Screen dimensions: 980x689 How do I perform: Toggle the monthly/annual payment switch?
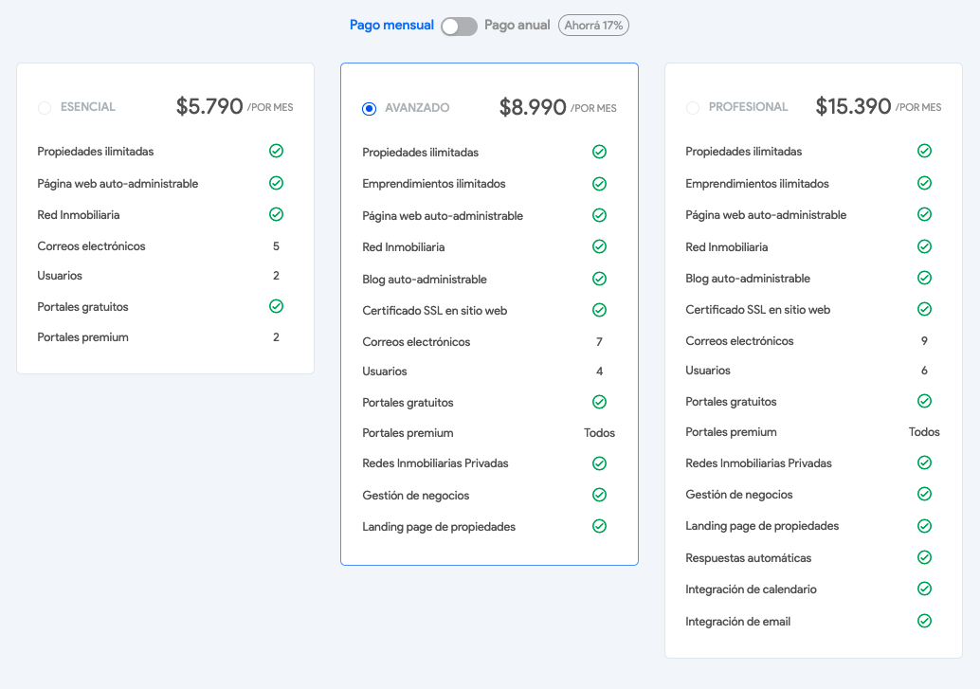pyautogui.click(x=459, y=27)
